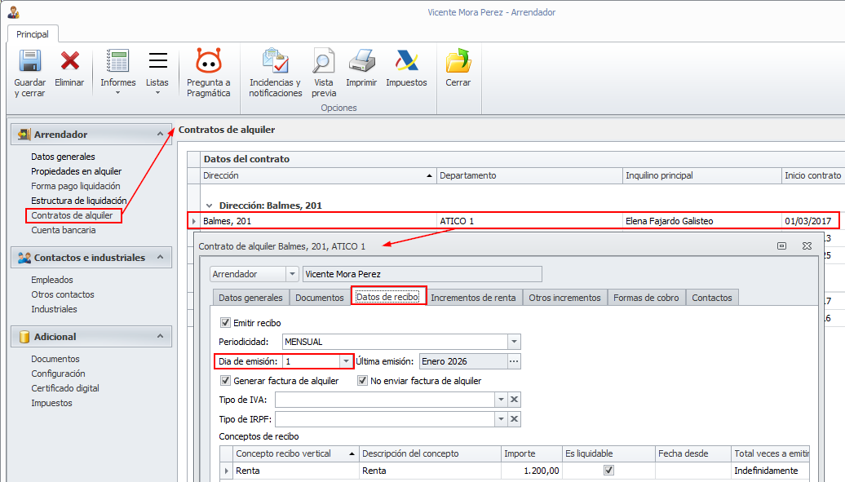The image size is (845, 482).
Task: Open the Formas de cobro tab
Action: point(646,298)
